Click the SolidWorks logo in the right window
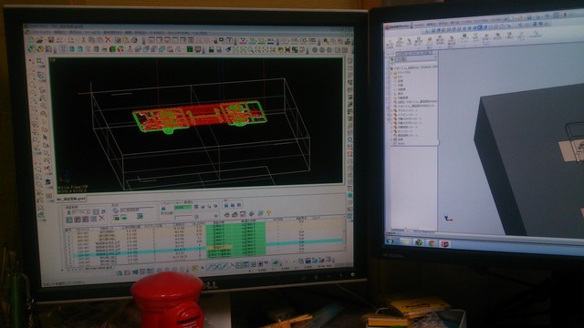Screen dimensions: 584x328 point(387,27)
